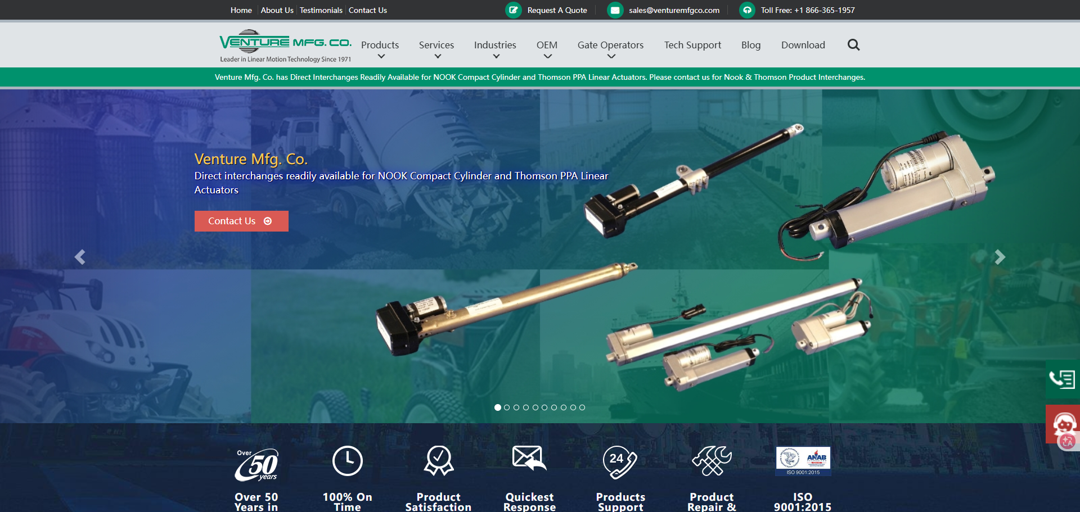The height and width of the screenshot is (512, 1080).
Task: Click the Request A Quote edit icon
Action: (x=513, y=10)
